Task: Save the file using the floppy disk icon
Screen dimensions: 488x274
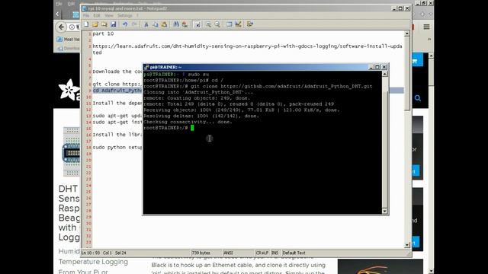Action: click(x=114, y=24)
